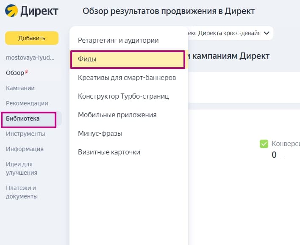Screen dimensions: 300x245
Task: Click the Yandex Direct logo icon
Action: [x=11, y=11]
